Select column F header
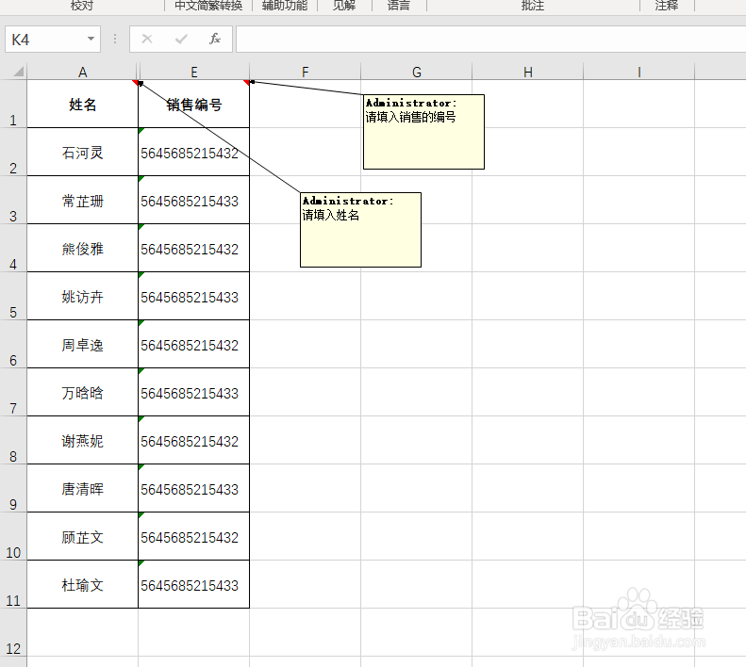Viewport: 746px width, 667px height. tap(305, 72)
